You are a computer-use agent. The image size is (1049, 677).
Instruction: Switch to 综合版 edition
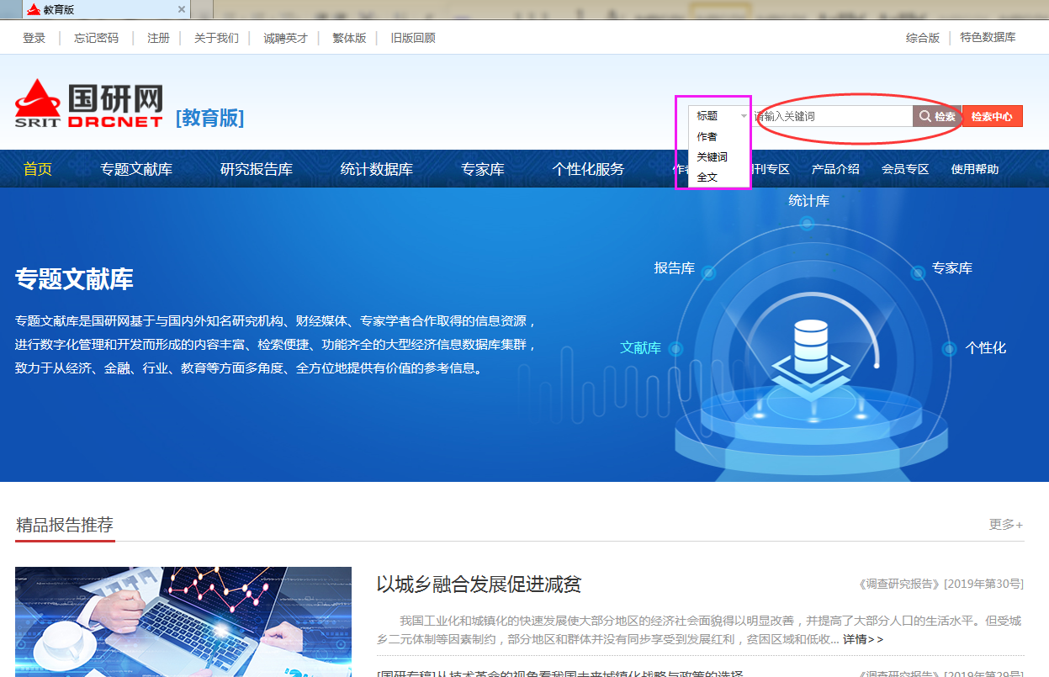(x=923, y=38)
